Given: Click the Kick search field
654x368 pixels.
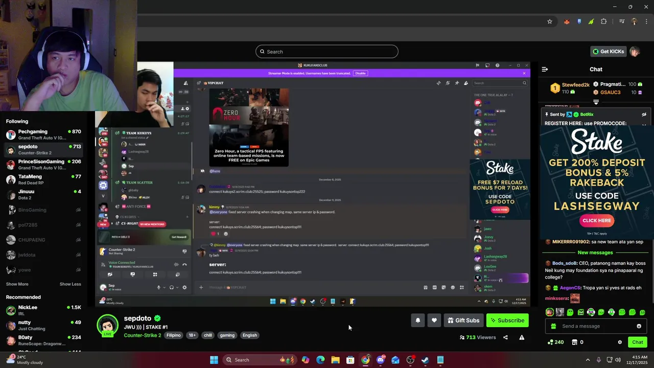Looking at the screenshot, I should pyautogui.click(x=327, y=52).
